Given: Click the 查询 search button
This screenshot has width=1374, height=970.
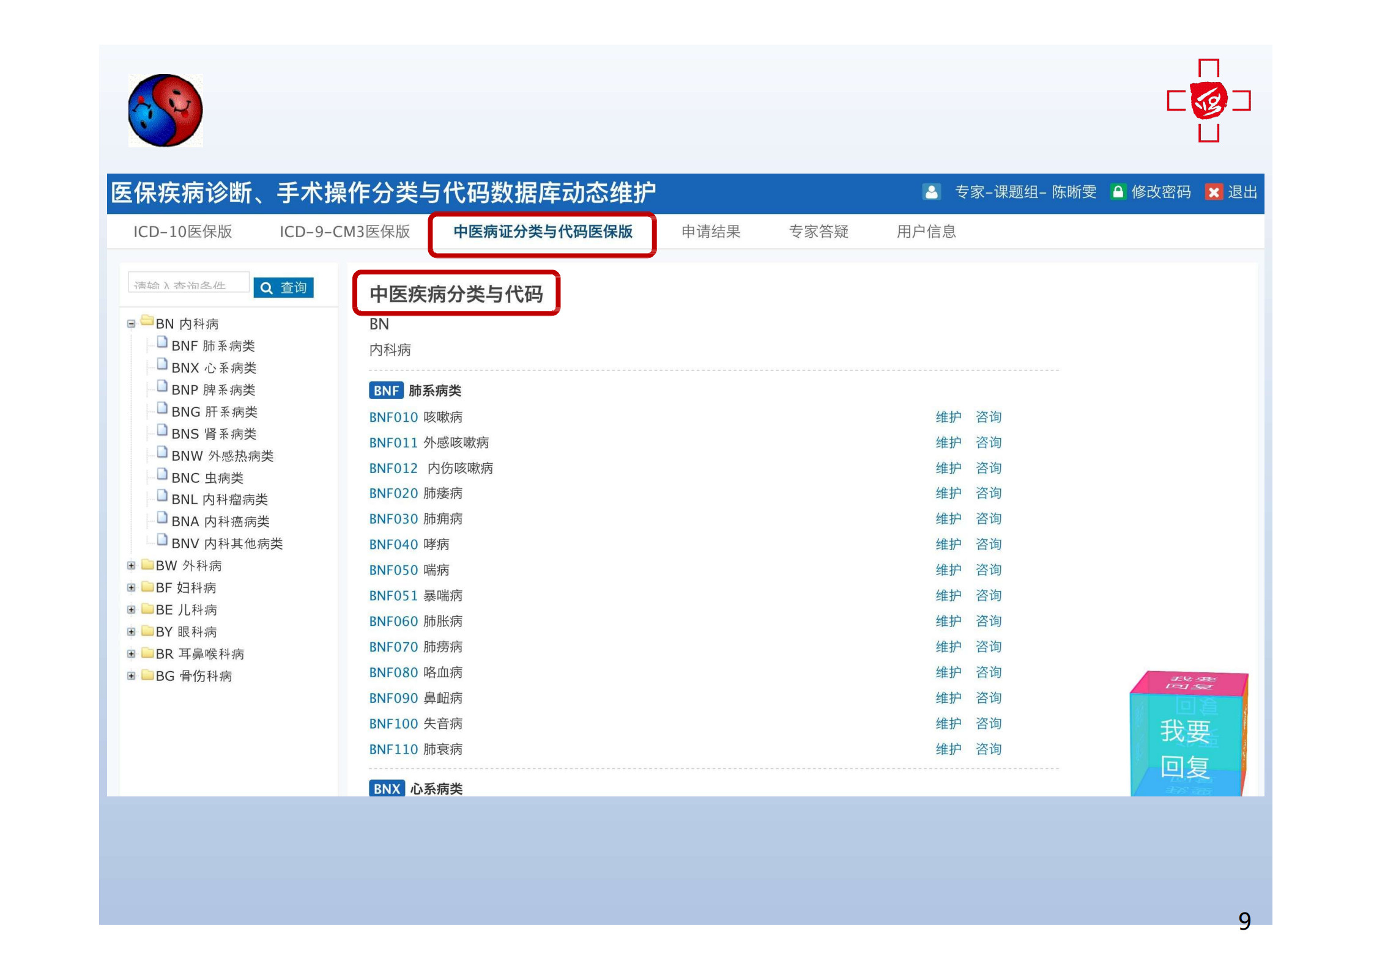Looking at the screenshot, I should pos(283,287).
